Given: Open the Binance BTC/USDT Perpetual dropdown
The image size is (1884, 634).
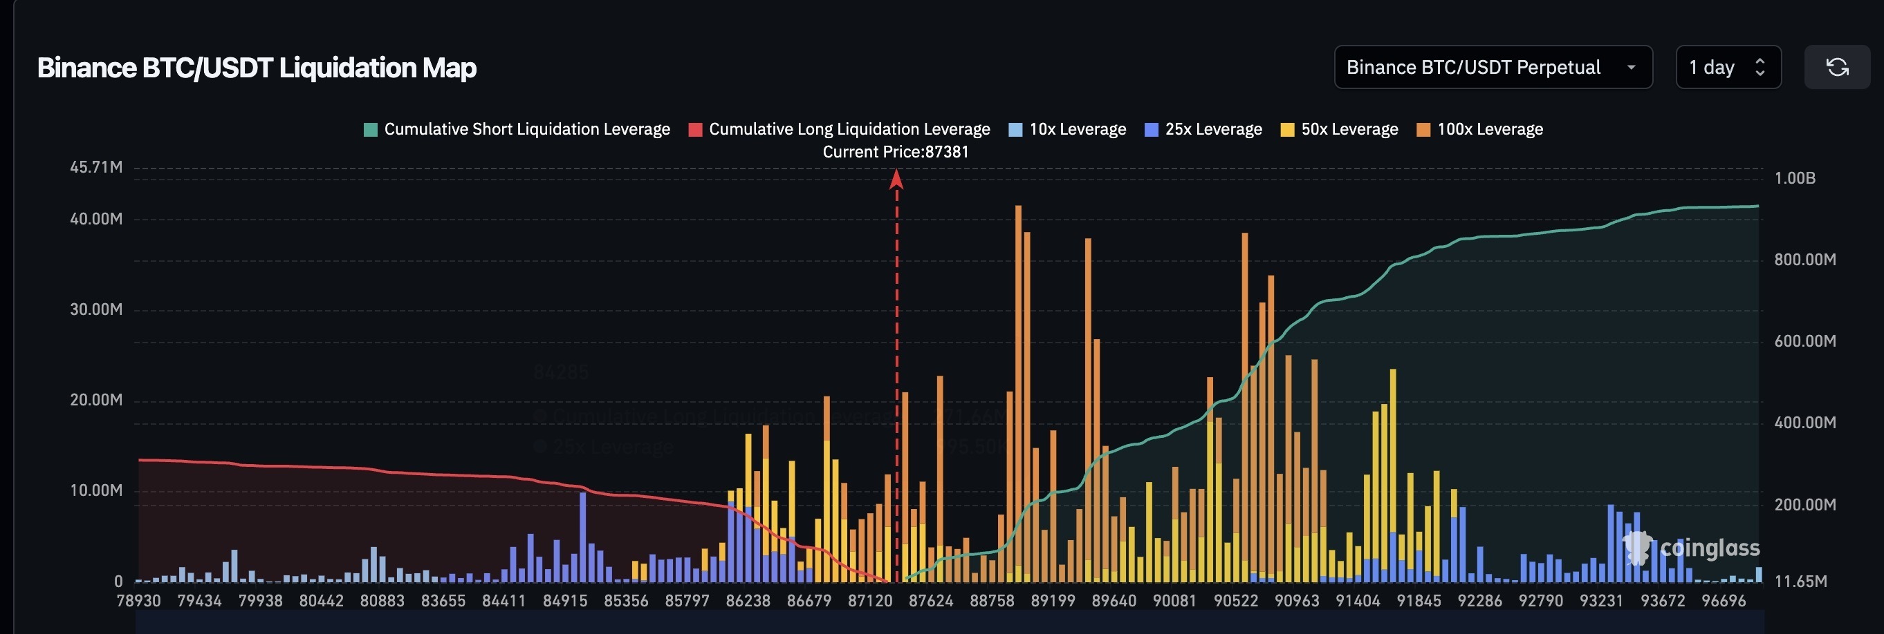Looking at the screenshot, I should tap(1493, 66).
